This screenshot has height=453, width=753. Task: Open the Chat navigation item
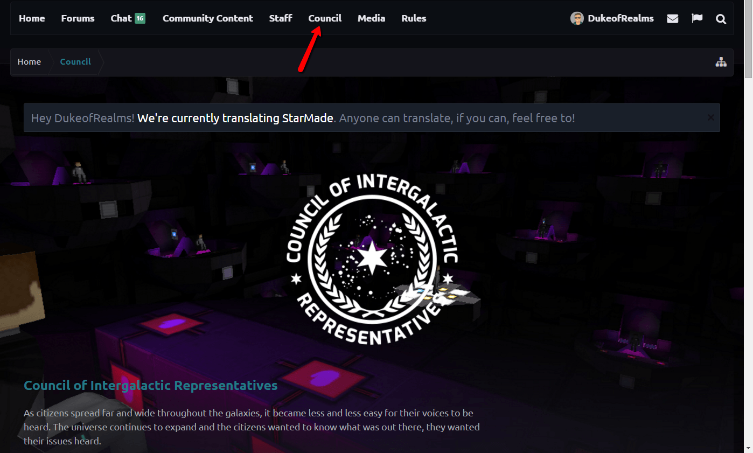coord(121,18)
